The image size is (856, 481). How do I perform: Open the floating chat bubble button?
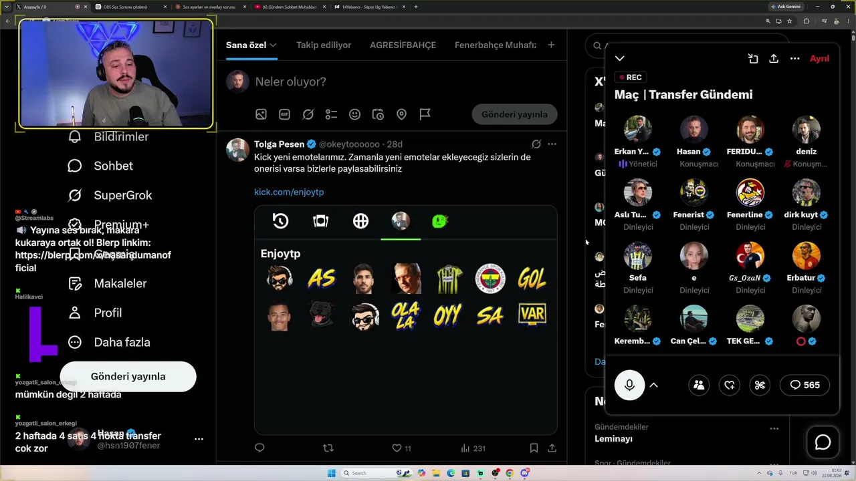823,442
